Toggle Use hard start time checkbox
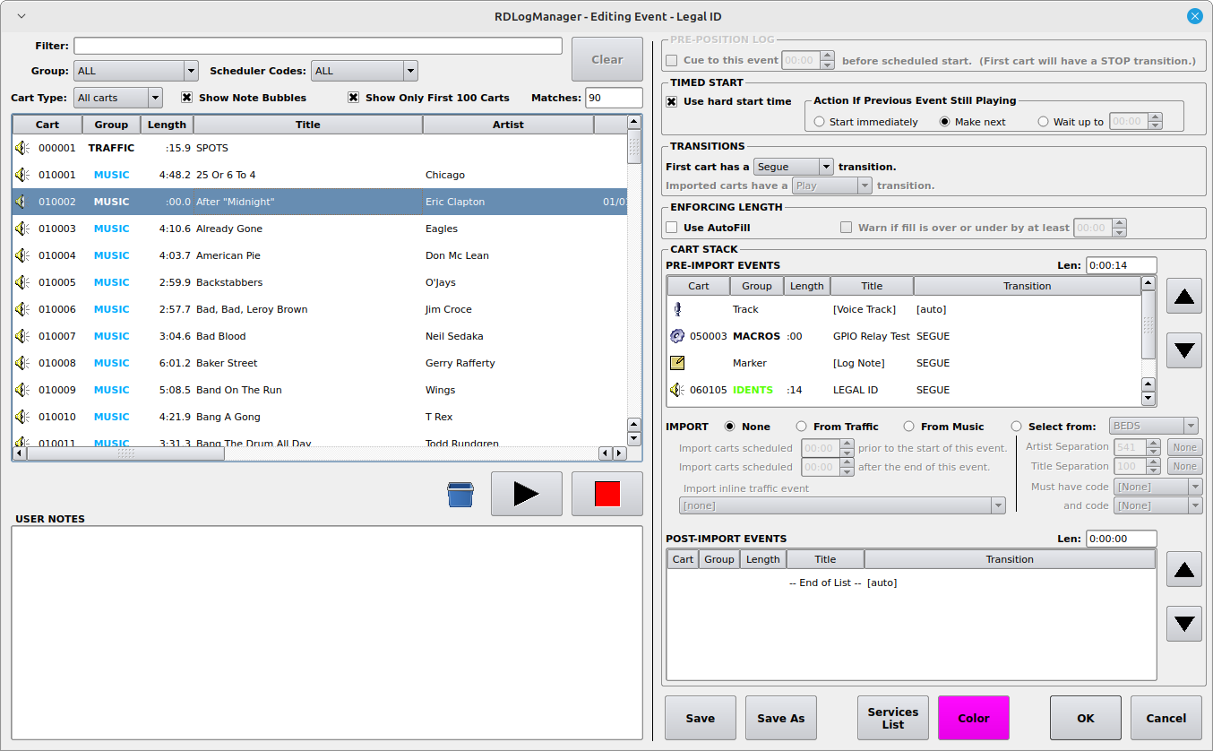The image size is (1213, 751). point(672,101)
